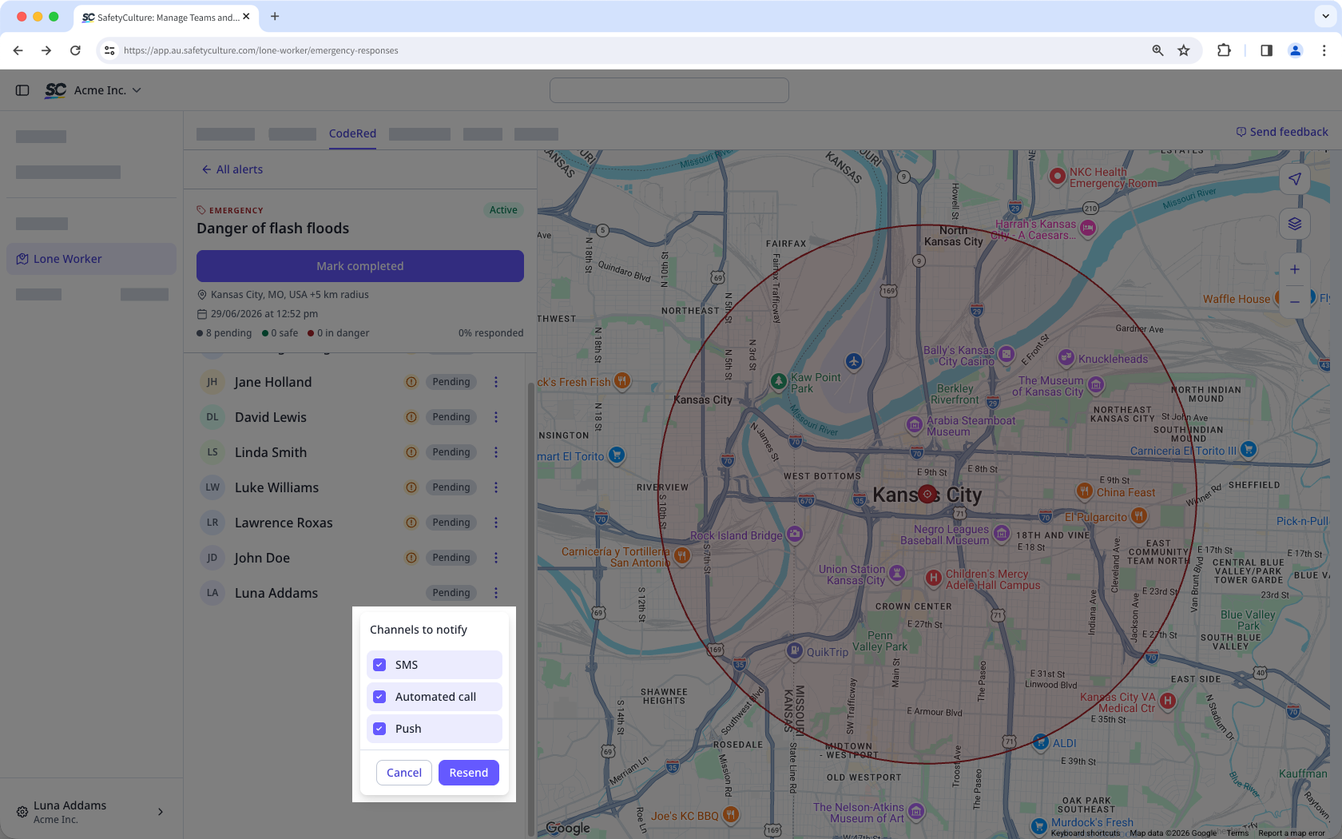The height and width of the screenshot is (839, 1342).
Task: Open more options for Luna Addams
Action: tap(496, 593)
